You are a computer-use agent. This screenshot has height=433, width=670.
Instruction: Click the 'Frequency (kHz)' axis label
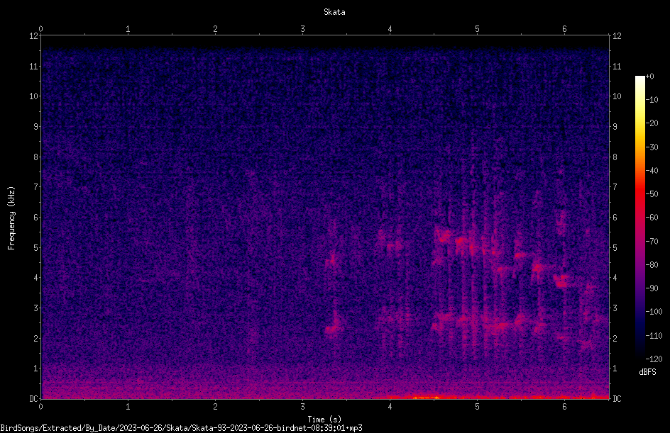11,218
